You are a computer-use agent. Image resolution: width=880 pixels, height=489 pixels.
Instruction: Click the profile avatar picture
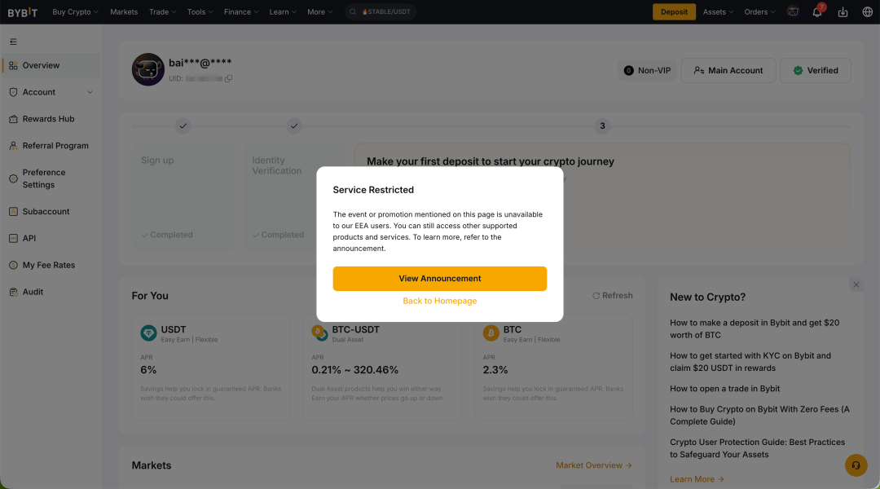[x=148, y=70]
